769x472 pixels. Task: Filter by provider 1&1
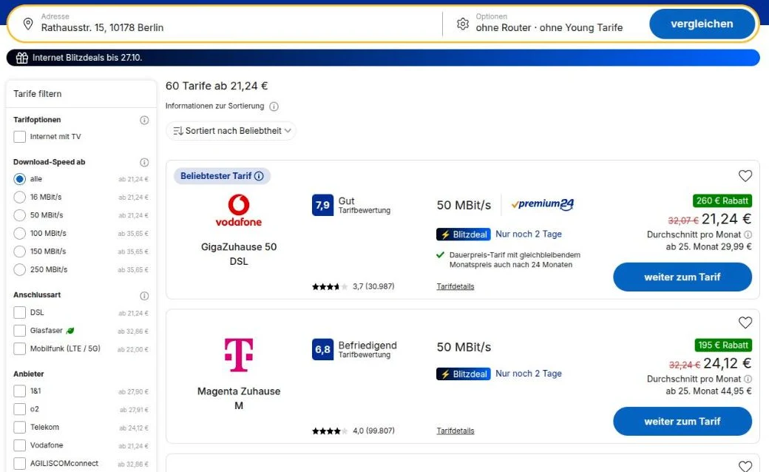(20, 391)
